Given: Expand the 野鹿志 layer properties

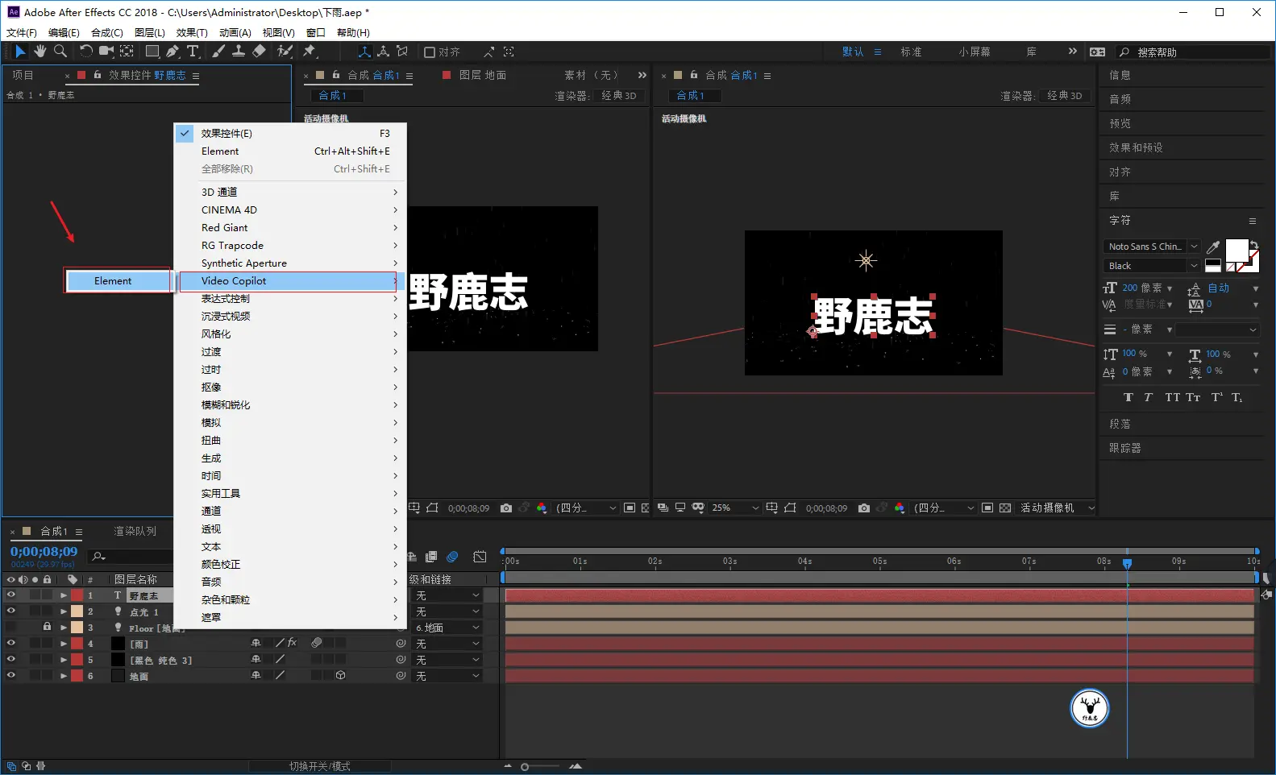Looking at the screenshot, I should [x=63, y=595].
